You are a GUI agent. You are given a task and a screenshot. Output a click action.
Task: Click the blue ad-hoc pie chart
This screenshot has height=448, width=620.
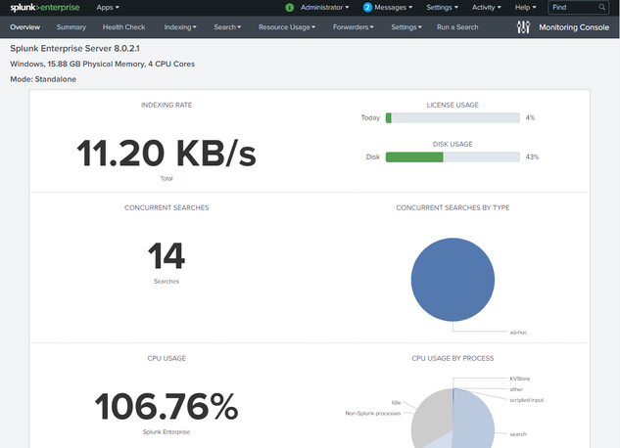453,280
